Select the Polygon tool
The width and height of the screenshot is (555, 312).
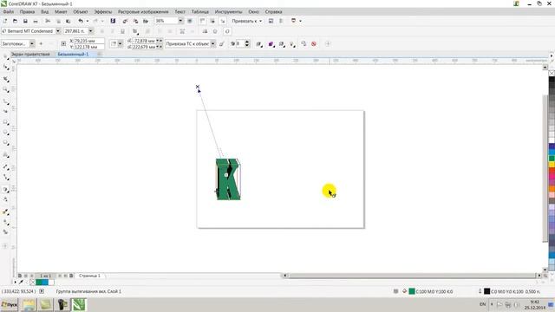6,143
